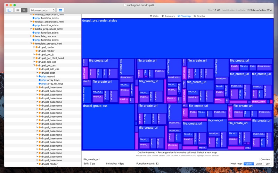Image resolution: width=278 pixels, height=173 pixels.
Task: Expand the drupal_get_js item
Action: 34,54
